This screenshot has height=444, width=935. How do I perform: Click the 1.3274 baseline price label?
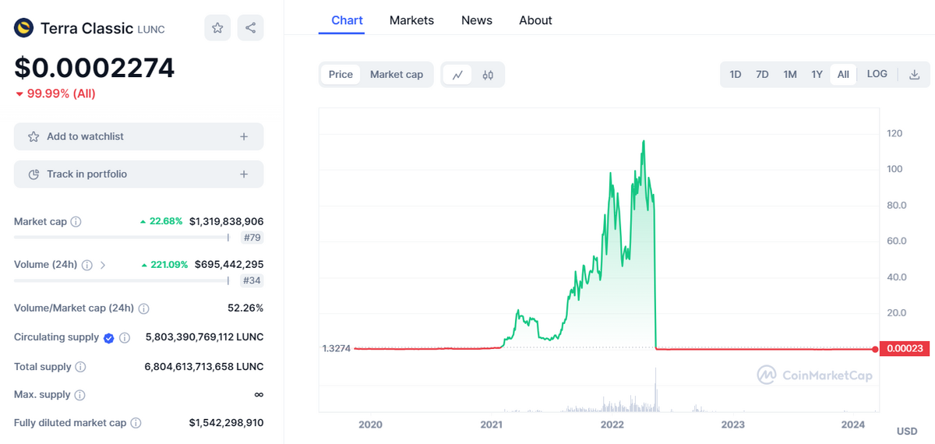pos(336,348)
